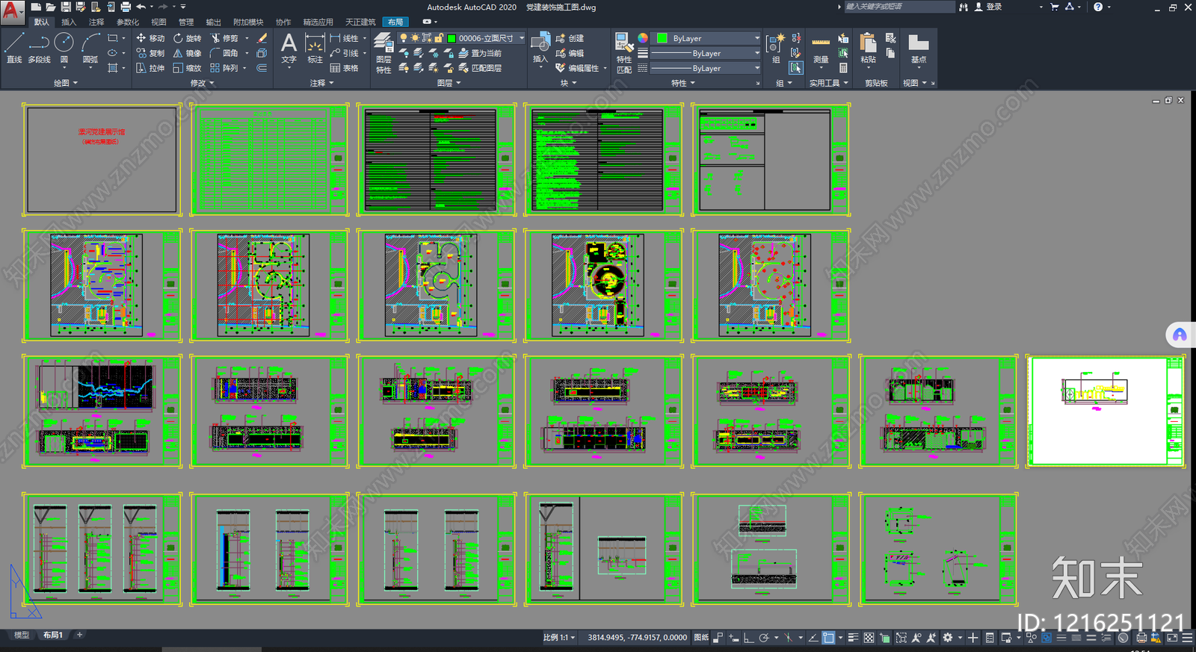Click the 组 (Group) tool
This screenshot has height=652, width=1196.
[776, 48]
